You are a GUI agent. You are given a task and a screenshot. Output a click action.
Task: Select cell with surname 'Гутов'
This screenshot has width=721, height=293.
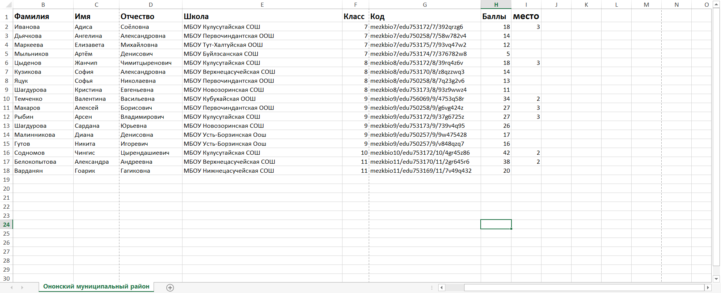pyautogui.click(x=43, y=144)
